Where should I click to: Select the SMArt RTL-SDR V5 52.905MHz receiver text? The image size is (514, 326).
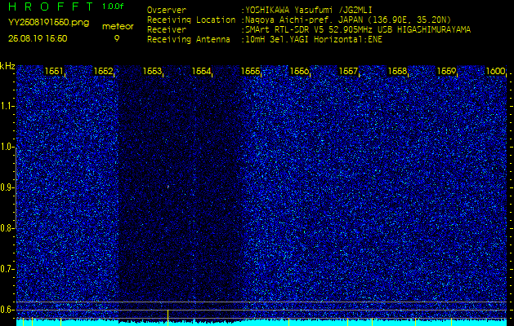click(358, 30)
